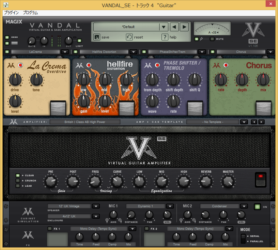Open FX 1 Mono Delay dropdown
278x250 pixels.
[132, 229]
